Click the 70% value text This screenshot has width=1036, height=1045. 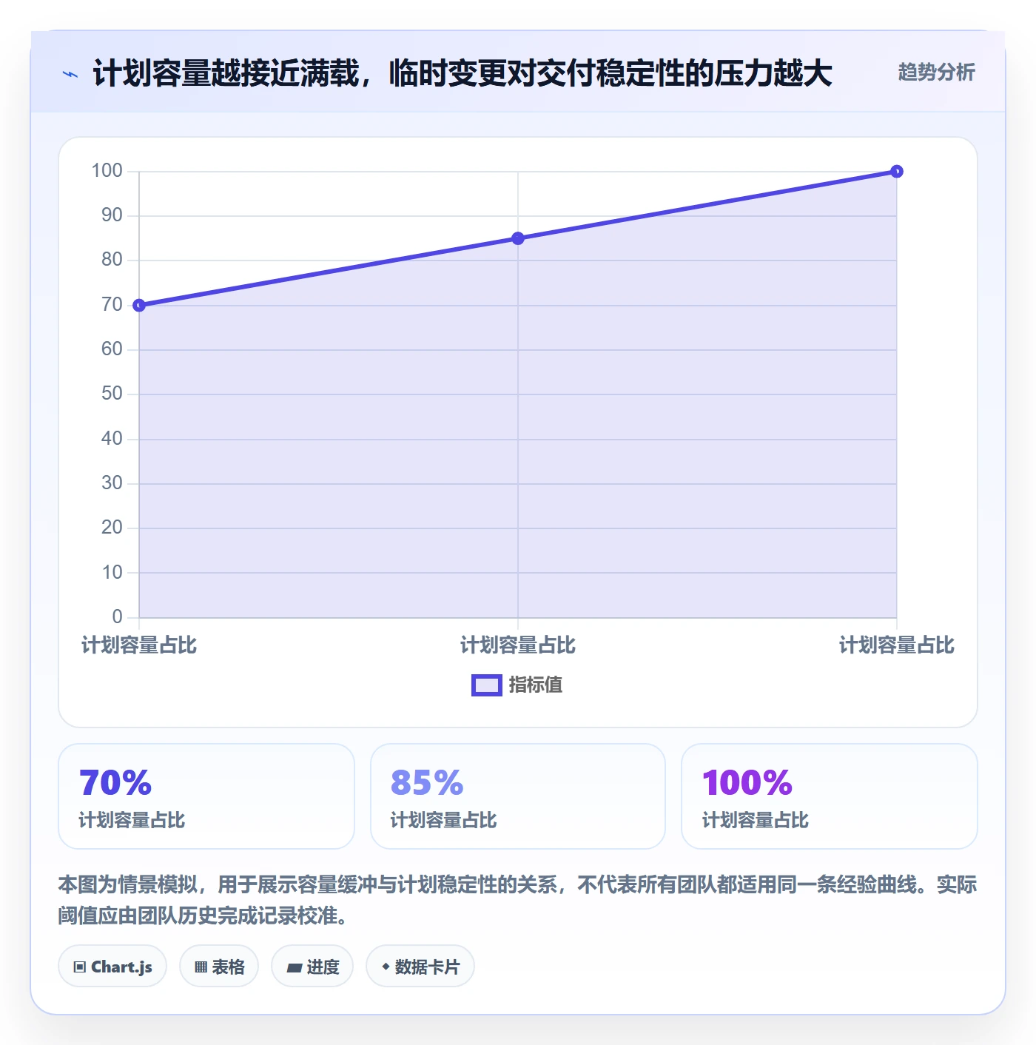[x=115, y=783]
